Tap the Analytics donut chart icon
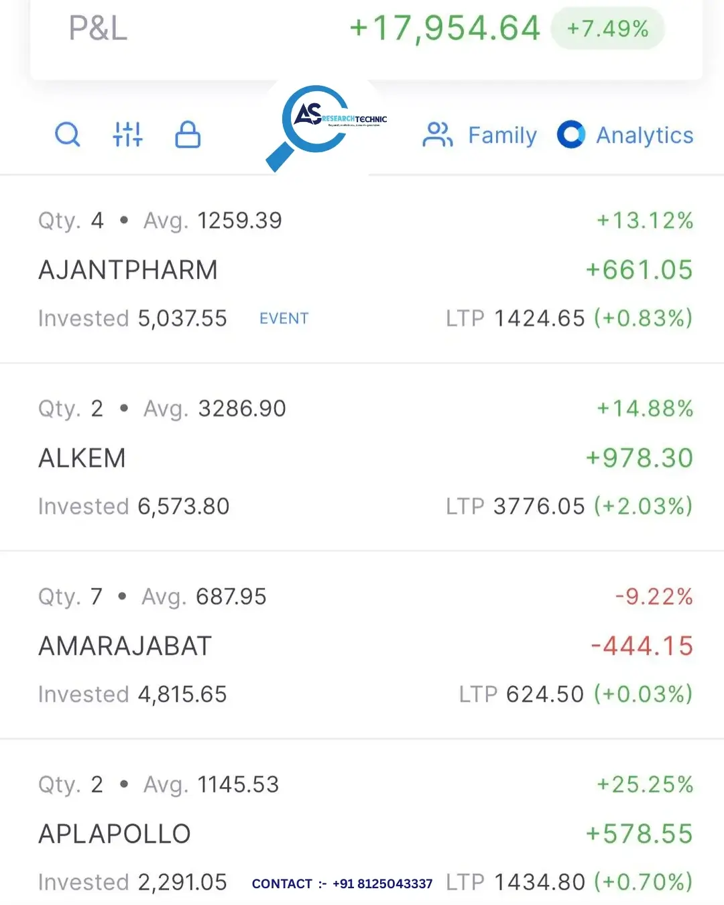724x905 pixels. point(571,135)
